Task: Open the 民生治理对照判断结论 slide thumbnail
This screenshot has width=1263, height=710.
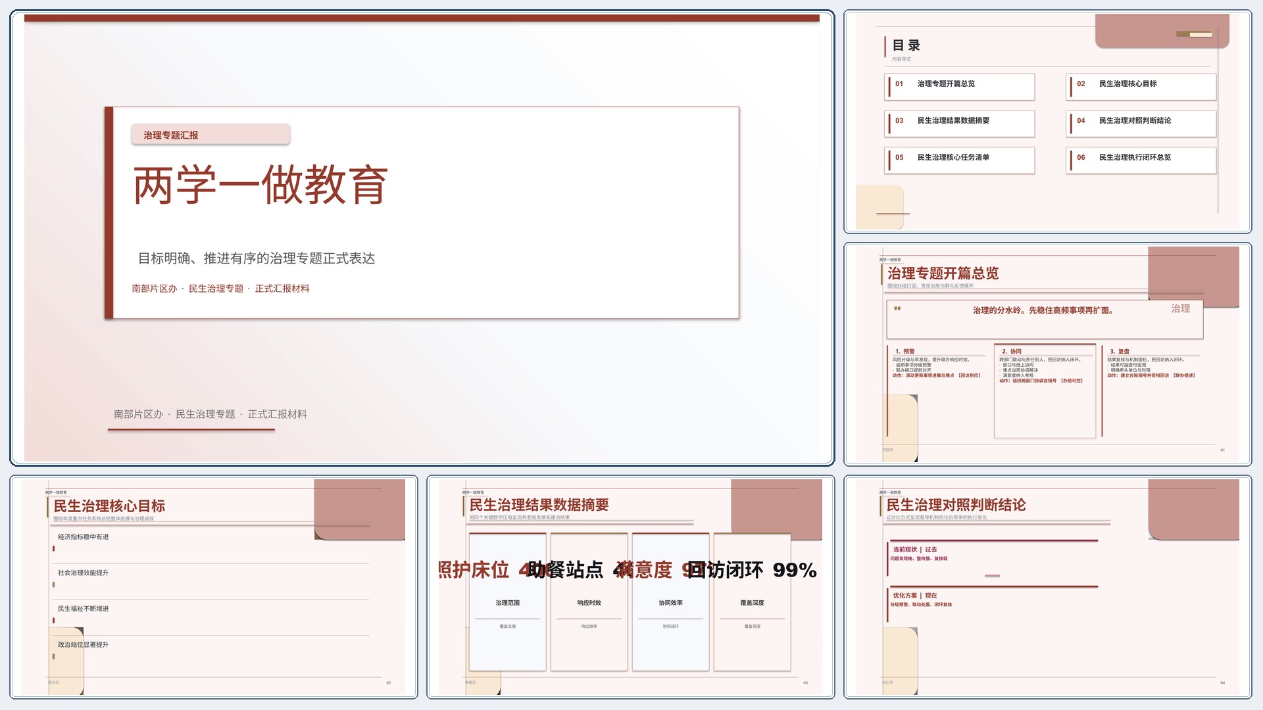Action: click(x=1047, y=587)
